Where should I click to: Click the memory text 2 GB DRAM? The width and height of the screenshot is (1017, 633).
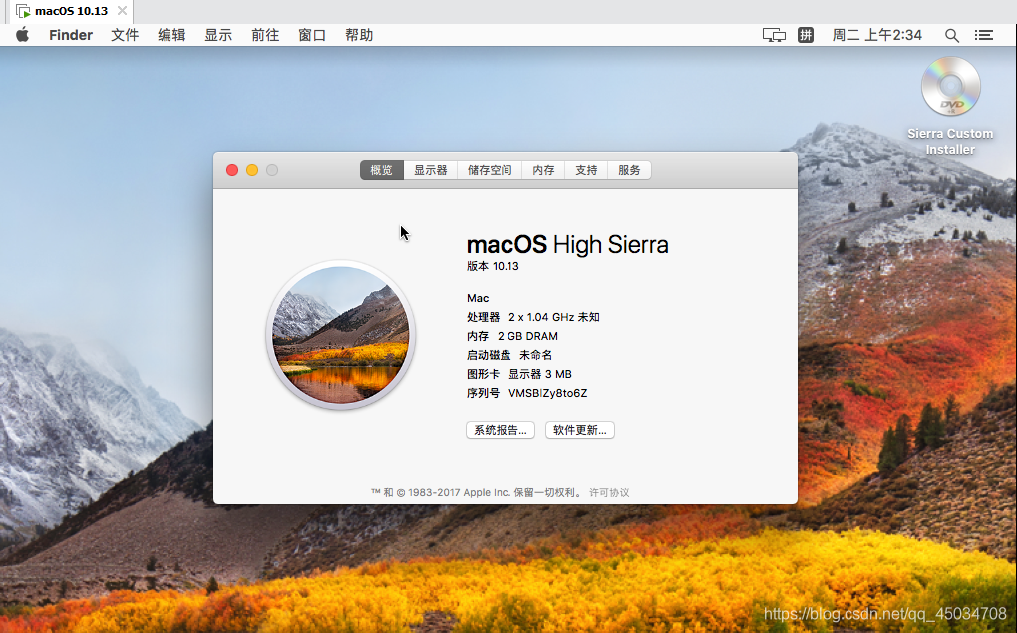[528, 336]
